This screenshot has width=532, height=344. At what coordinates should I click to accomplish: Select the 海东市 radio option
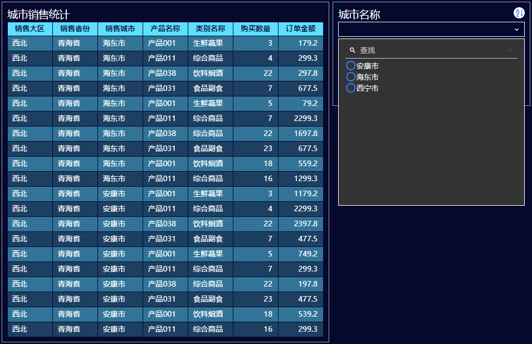point(351,77)
